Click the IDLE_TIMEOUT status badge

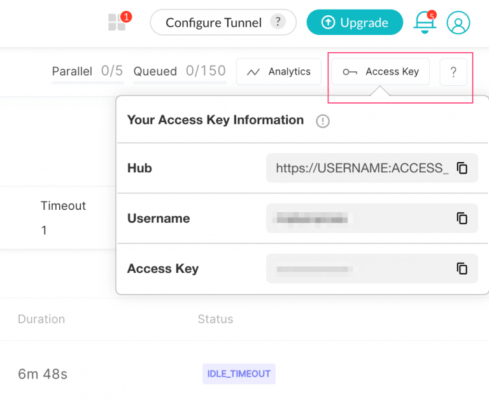[x=239, y=374]
